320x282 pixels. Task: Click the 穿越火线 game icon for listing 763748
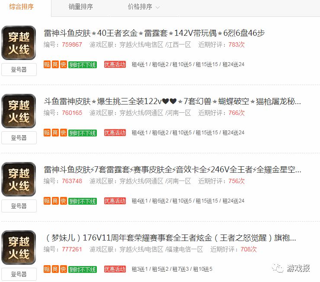[x=19, y=179]
